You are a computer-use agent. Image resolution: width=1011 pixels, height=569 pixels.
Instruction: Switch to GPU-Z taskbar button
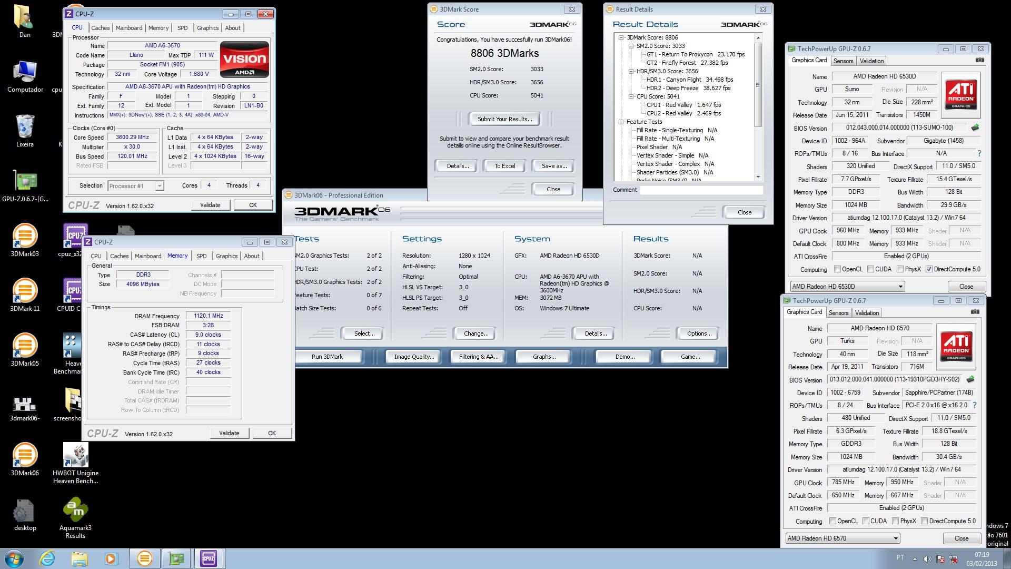[176, 558]
